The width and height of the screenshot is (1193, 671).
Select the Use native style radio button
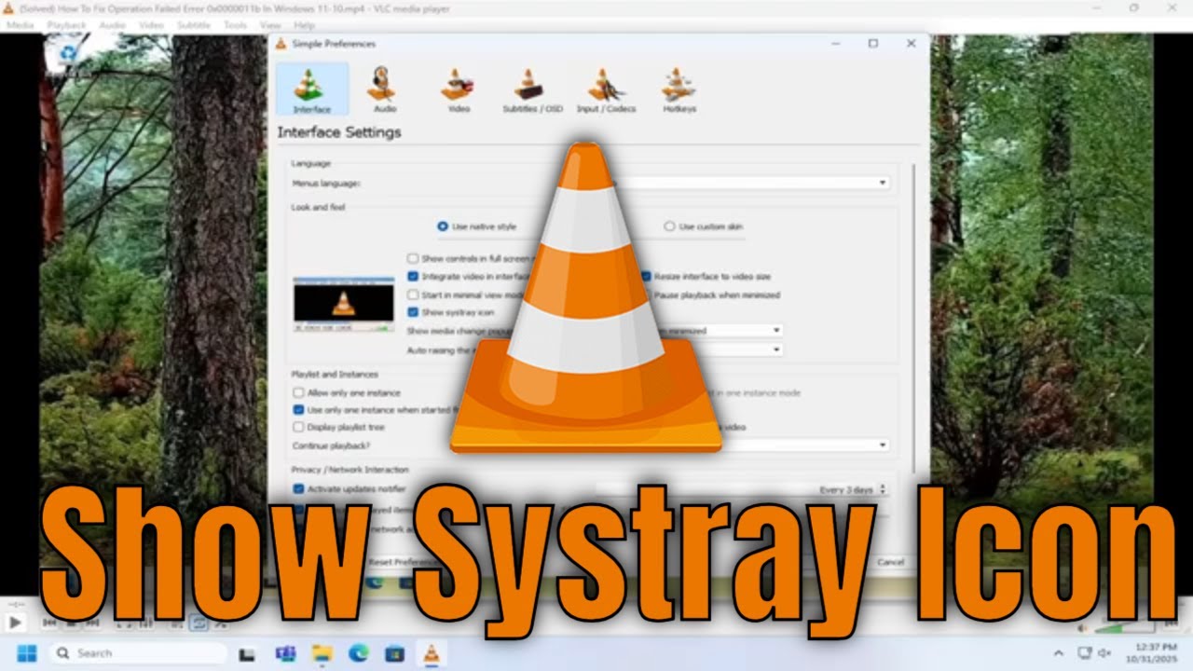443,226
